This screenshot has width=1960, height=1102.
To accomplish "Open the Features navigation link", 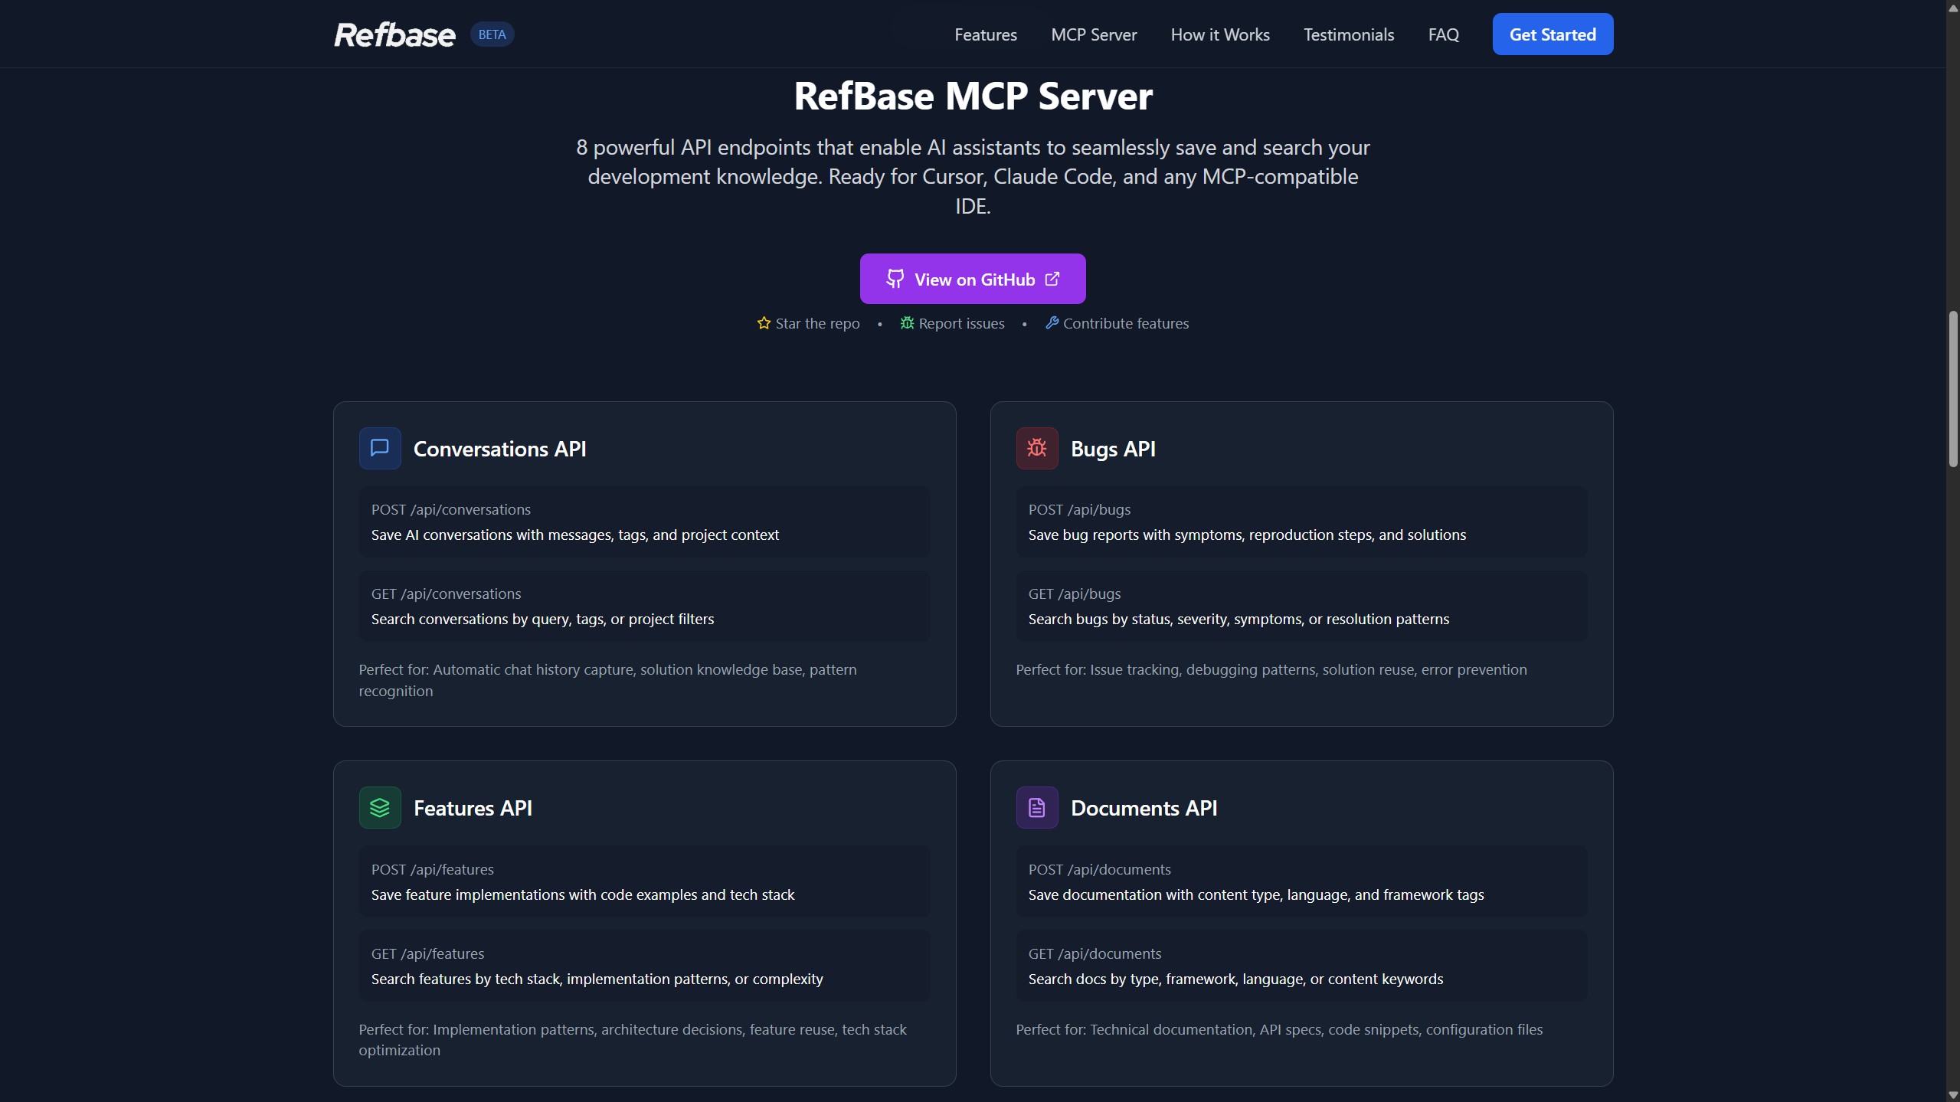I will click(x=985, y=34).
